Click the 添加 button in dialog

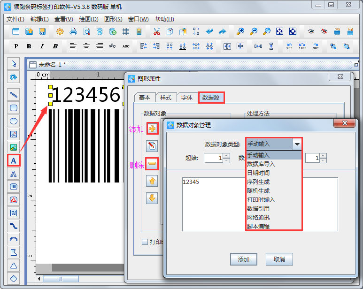click(x=244, y=259)
